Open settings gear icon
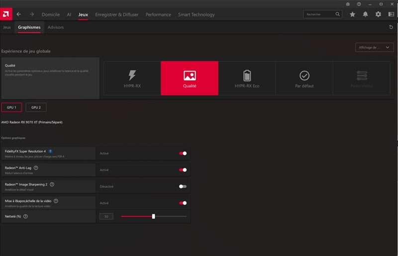398x256 pixels. click(378, 14)
